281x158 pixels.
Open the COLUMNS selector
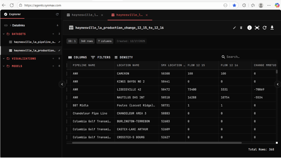[x=77, y=57]
